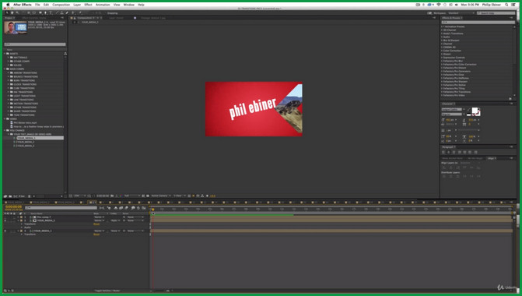Screen dimensions: 522x296
Task: Open blending mode dropdown for Pre-comp 7 layer
Action: [x=100, y=217]
